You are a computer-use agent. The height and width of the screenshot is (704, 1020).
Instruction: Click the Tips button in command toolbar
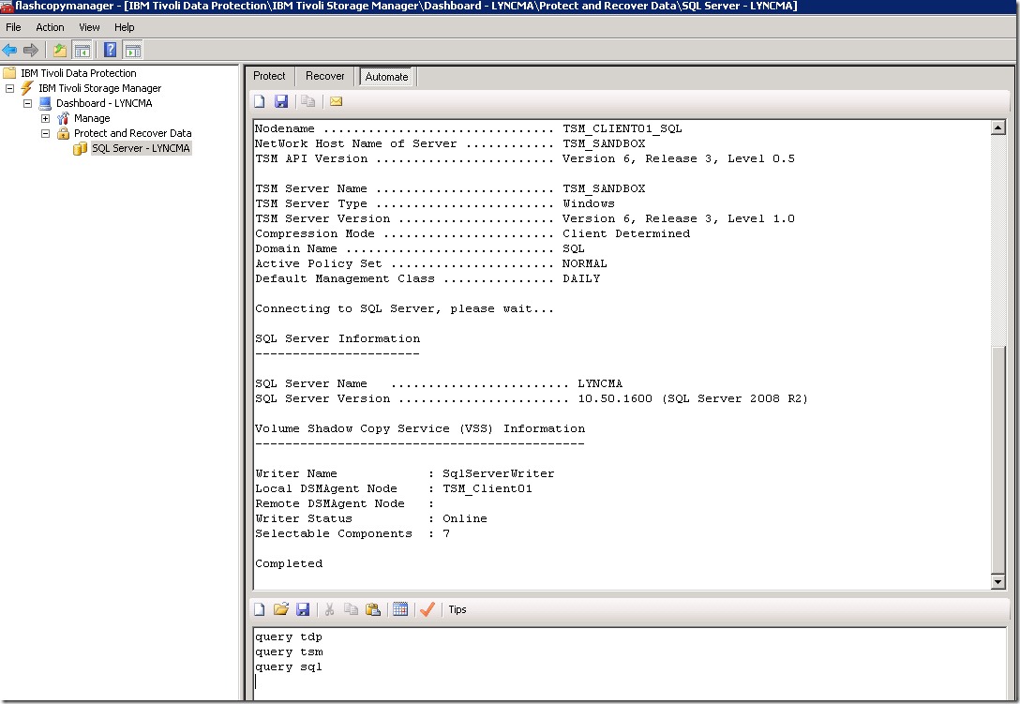(457, 609)
